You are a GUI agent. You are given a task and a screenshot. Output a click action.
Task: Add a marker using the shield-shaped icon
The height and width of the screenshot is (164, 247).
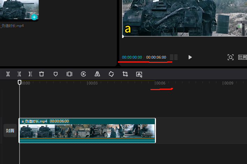(x=55, y=74)
